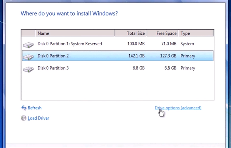Viewport: 231px width, 148px height.
Task: Click the Refresh link
Action: 34,108
